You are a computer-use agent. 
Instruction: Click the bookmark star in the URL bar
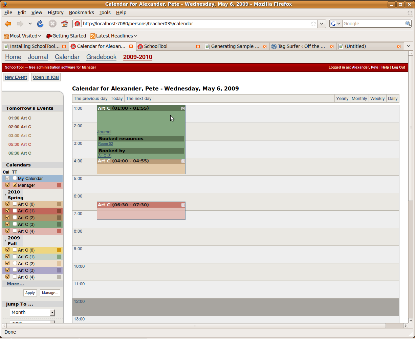[313, 24]
